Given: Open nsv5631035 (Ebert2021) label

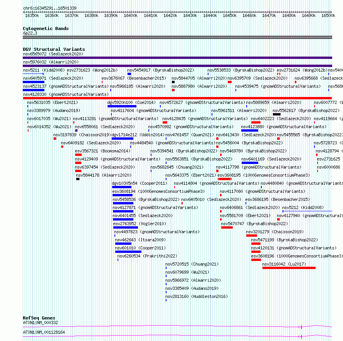Looking at the screenshot, I should coord(52,102).
